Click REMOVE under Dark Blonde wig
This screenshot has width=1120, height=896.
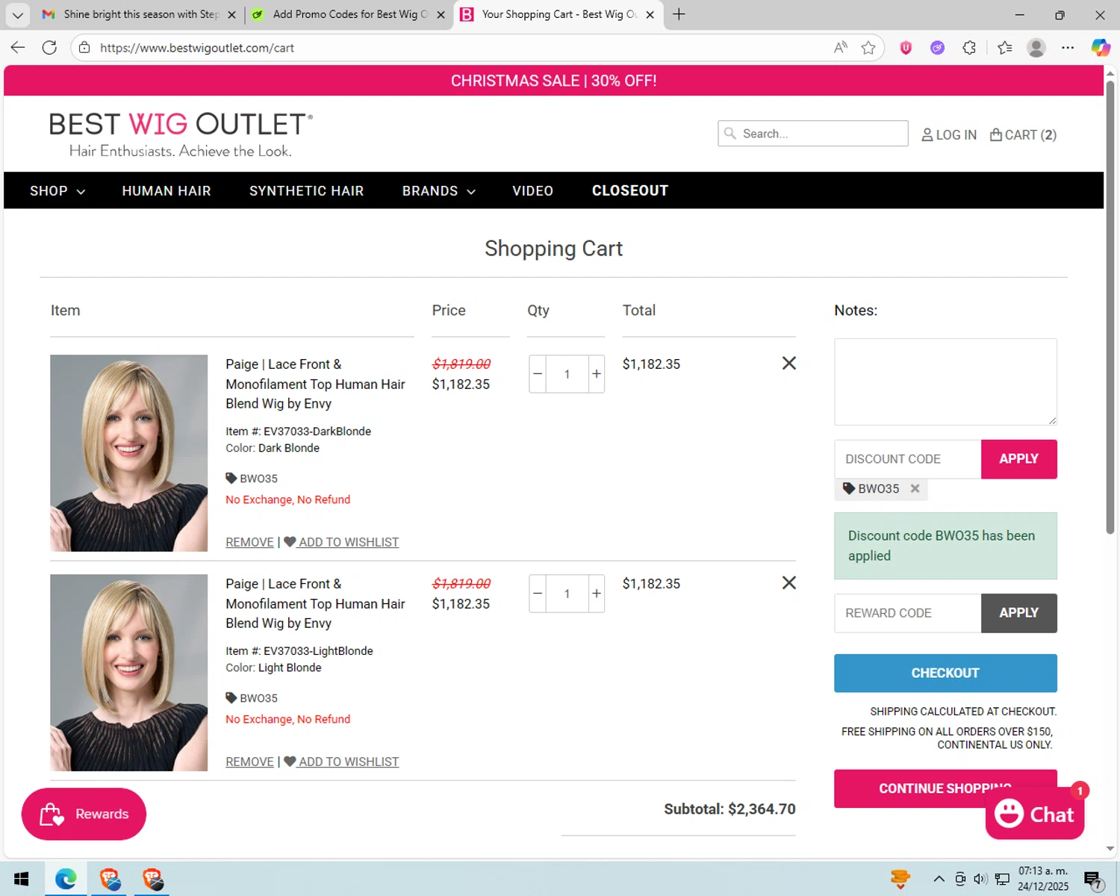point(249,542)
